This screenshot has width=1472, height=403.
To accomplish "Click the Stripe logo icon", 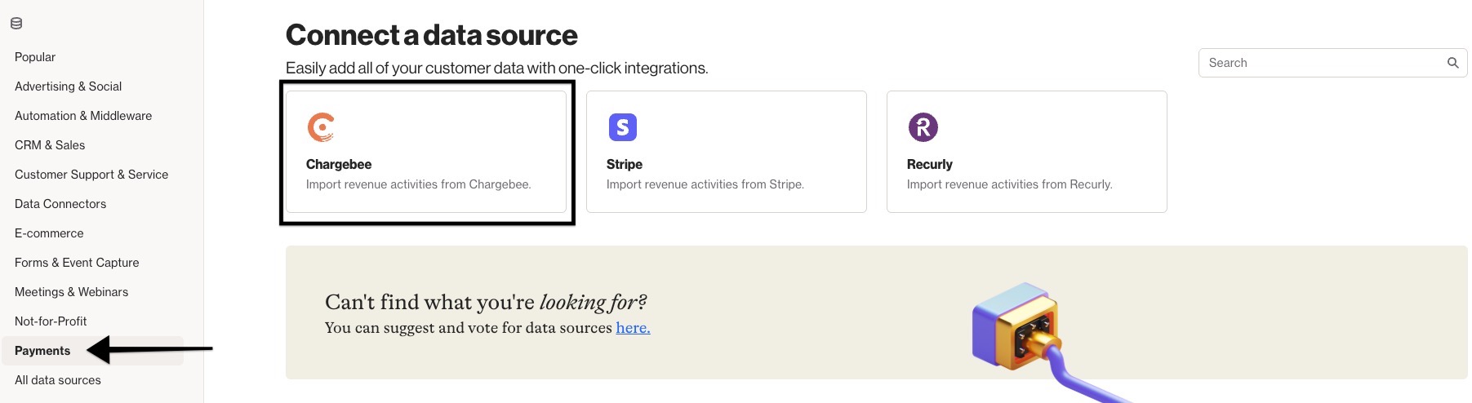I will (x=623, y=127).
